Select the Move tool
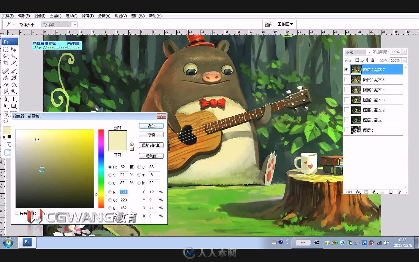419x262 pixels. [x=13, y=49]
